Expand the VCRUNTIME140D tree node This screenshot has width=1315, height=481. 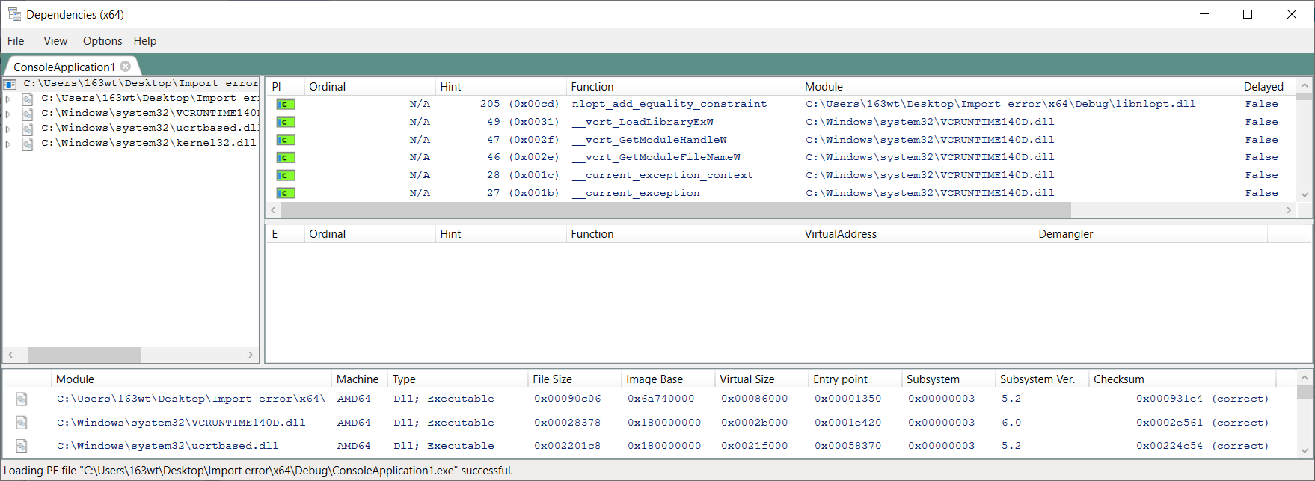pyautogui.click(x=8, y=114)
